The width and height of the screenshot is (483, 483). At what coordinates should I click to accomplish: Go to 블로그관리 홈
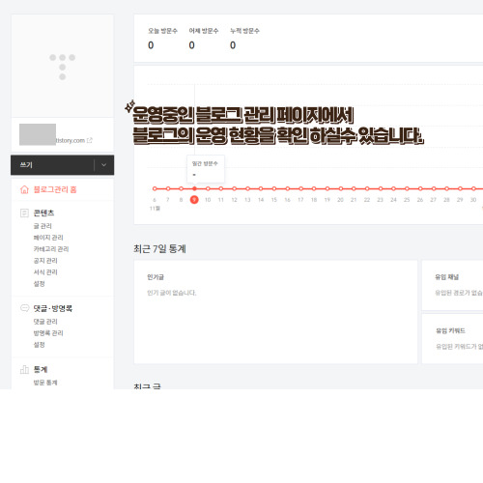coord(55,189)
